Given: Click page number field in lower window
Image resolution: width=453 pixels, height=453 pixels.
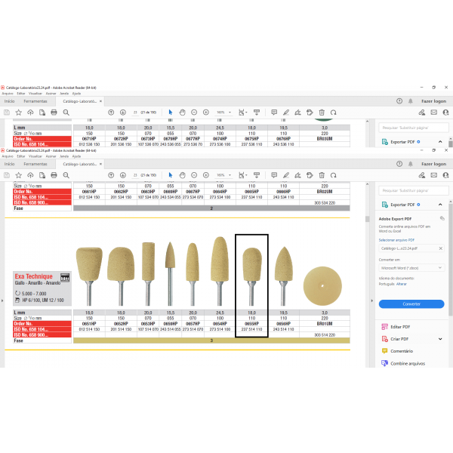Looking at the screenshot, I should [135, 175].
